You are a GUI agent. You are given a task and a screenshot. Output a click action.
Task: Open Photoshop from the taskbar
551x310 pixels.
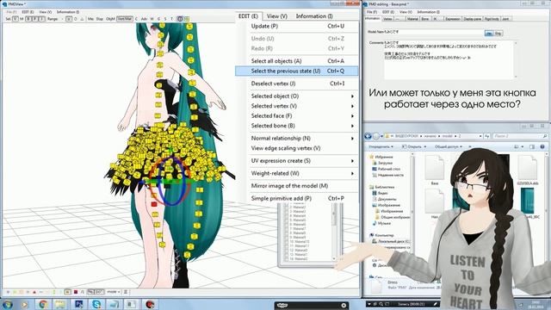(79, 304)
